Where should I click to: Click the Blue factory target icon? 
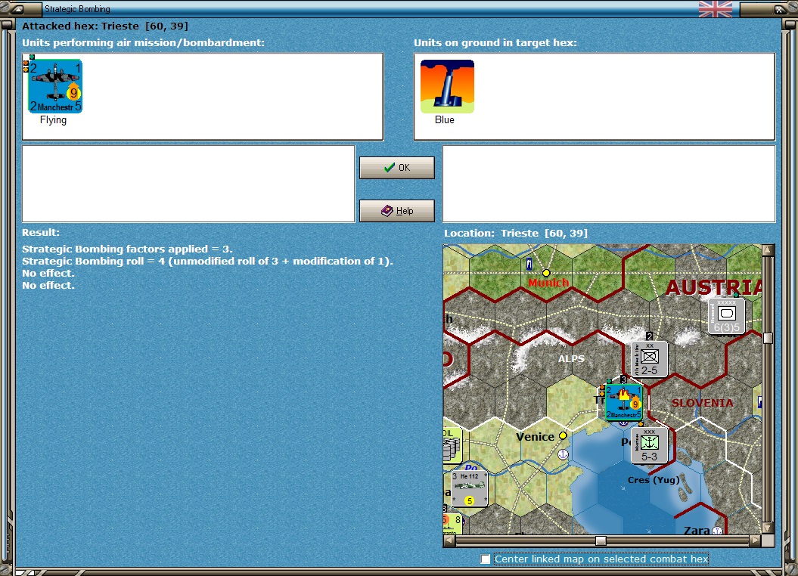click(447, 86)
